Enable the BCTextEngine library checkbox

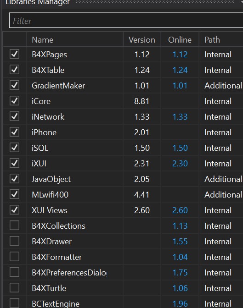[x=14, y=303]
